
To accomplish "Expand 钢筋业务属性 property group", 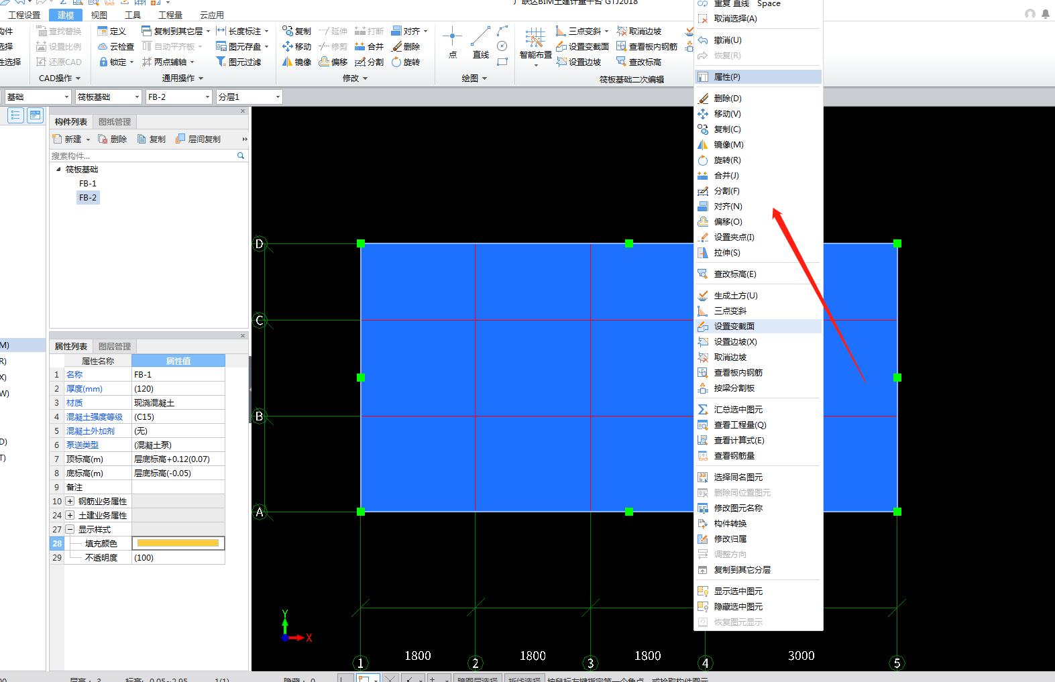I will pyautogui.click(x=70, y=501).
